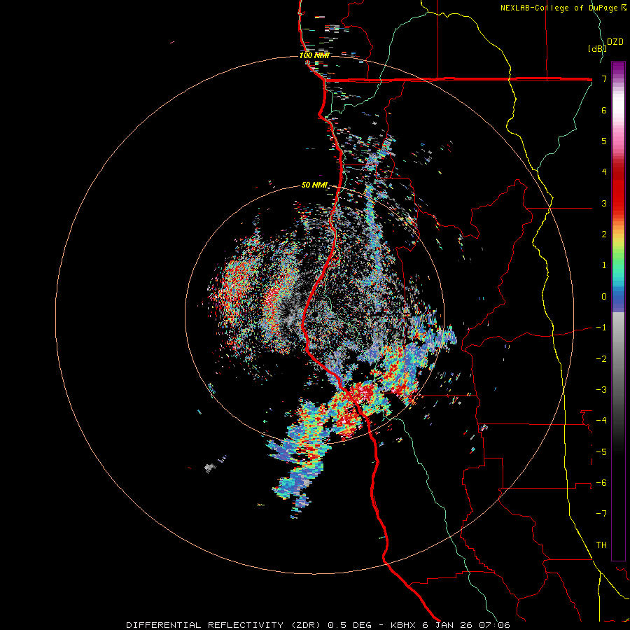Click the TH threshold label on scale
The image size is (630, 630).
tap(601, 545)
